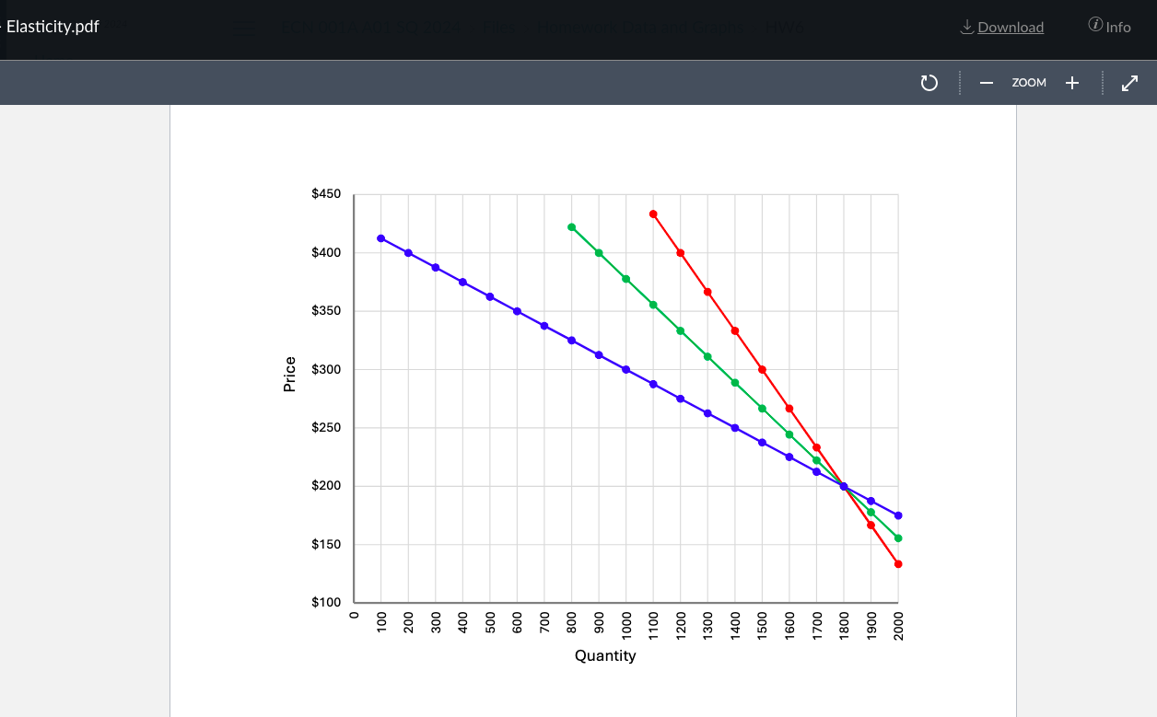Enter fullscreen view mode

pos(1129,83)
